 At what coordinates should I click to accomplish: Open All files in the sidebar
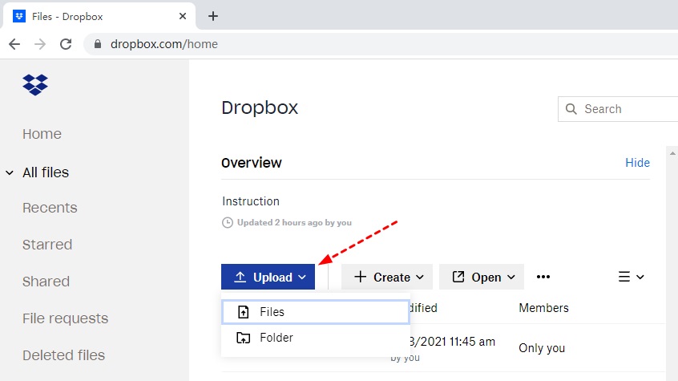pyautogui.click(x=46, y=172)
